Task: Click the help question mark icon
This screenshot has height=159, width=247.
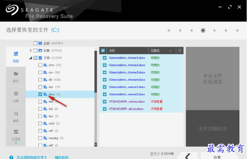Action: click(11, 157)
